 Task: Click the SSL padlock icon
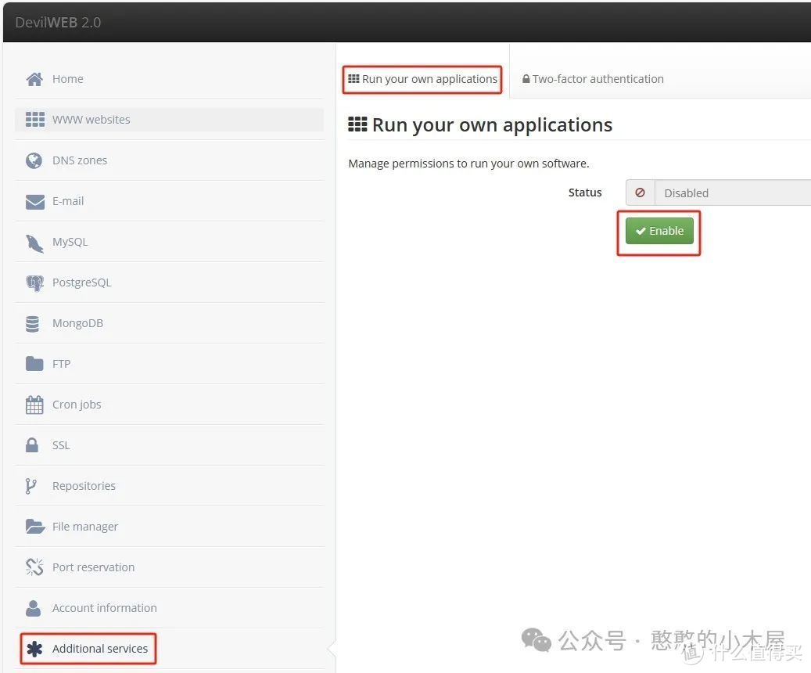32,445
